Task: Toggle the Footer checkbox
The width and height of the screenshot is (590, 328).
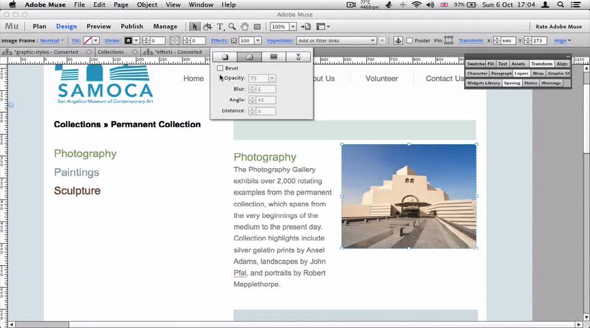Action: tap(409, 41)
